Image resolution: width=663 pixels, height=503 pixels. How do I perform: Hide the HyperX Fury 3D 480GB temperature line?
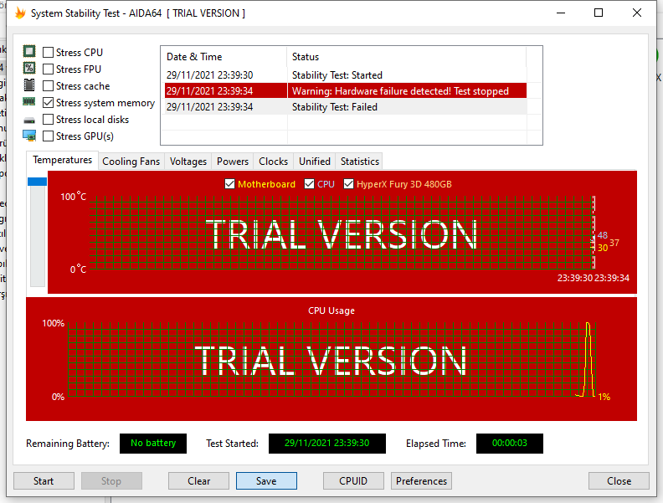348,184
